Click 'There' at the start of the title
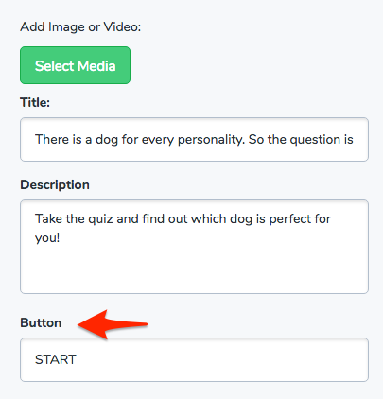This screenshot has height=399, width=383. (x=50, y=140)
